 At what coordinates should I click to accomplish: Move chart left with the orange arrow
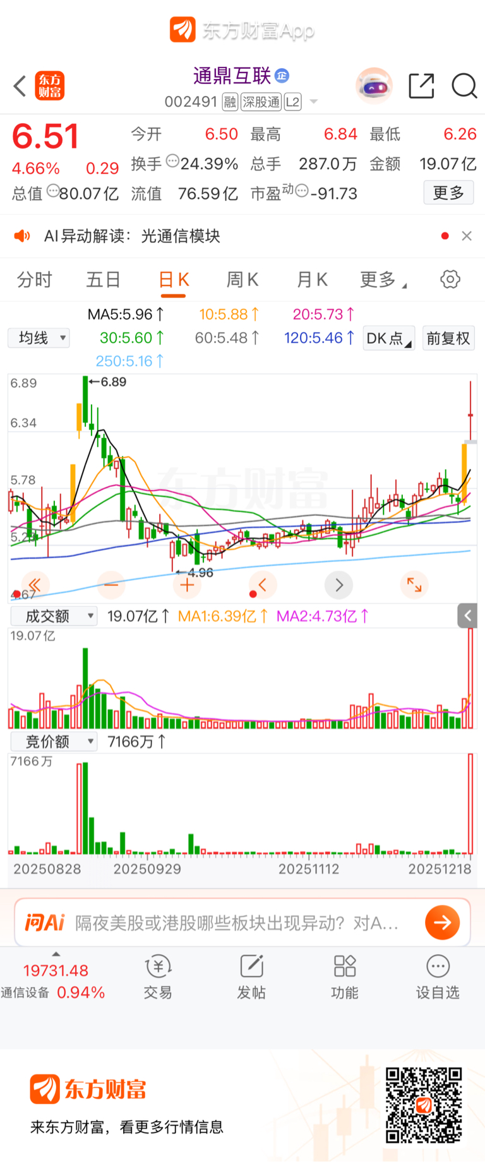click(263, 585)
